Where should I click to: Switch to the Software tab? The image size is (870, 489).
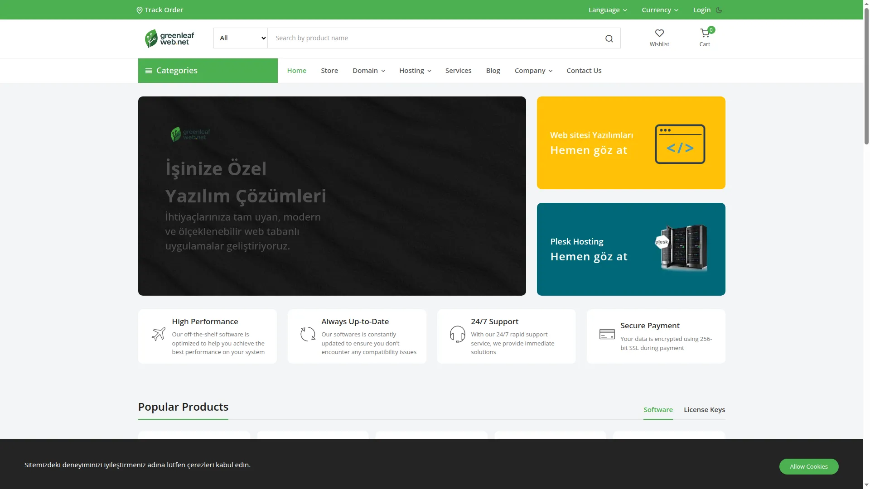[x=658, y=410]
